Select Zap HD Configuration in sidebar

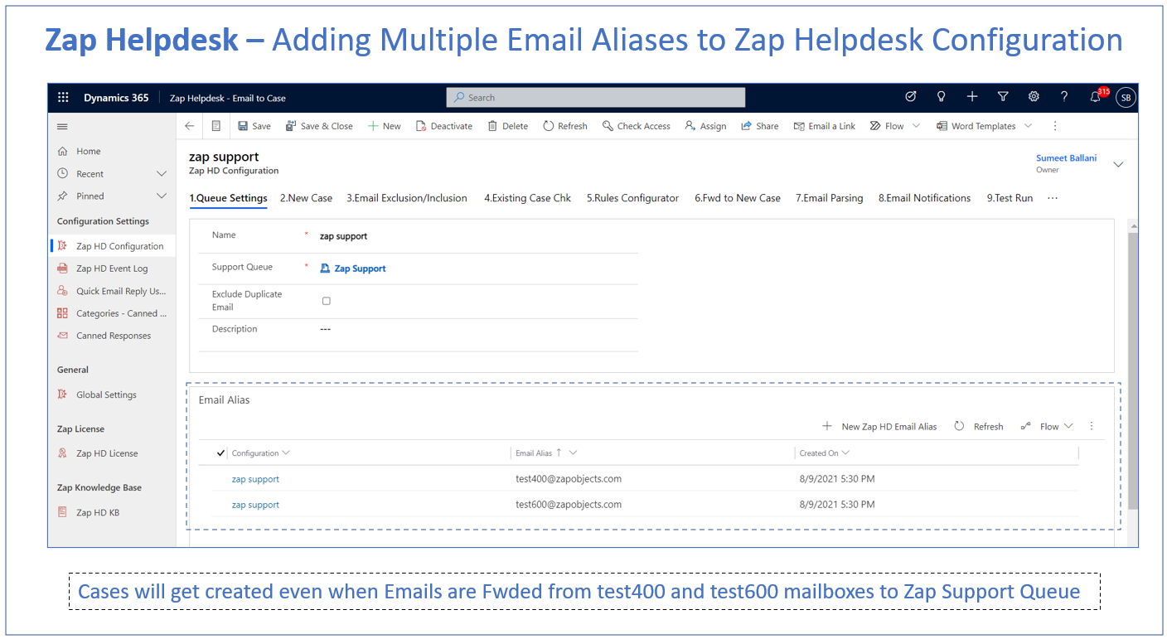[111, 246]
